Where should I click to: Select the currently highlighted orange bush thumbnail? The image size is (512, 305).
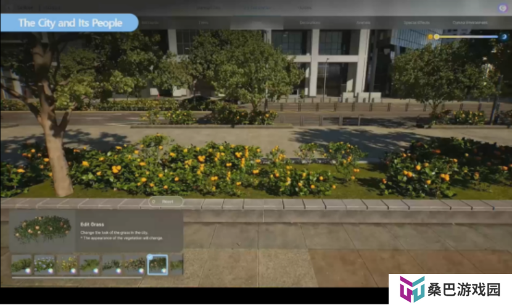coord(158,264)
